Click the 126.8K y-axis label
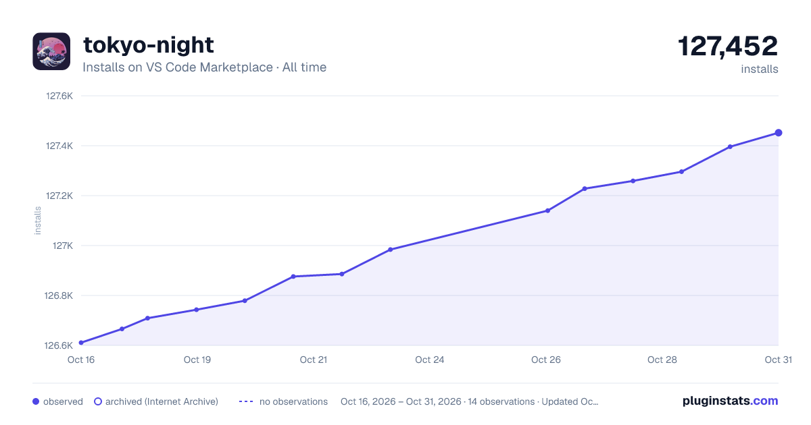The width and height of the screenshot is (811, 425). click(x=59, y=295)
